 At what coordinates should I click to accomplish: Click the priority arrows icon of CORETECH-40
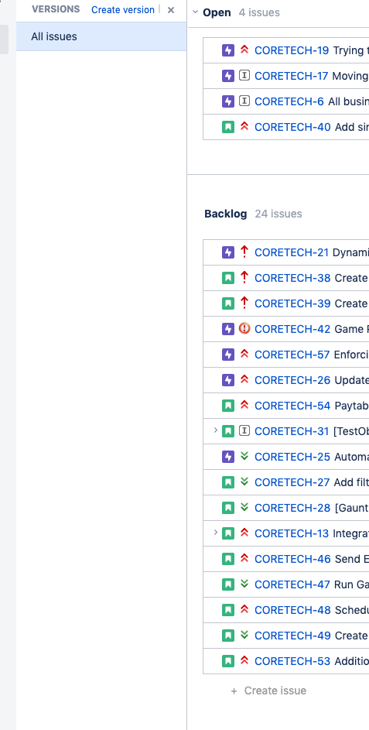244,127
